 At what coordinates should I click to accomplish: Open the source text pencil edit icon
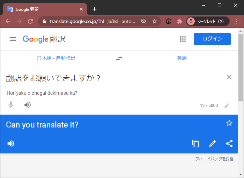point(227,106)
